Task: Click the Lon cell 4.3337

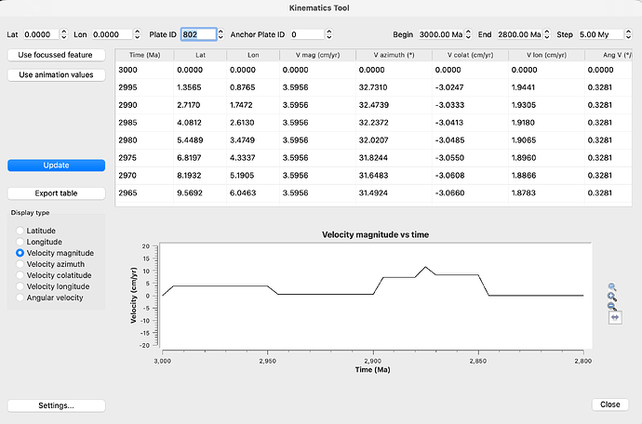Action: 253,158
